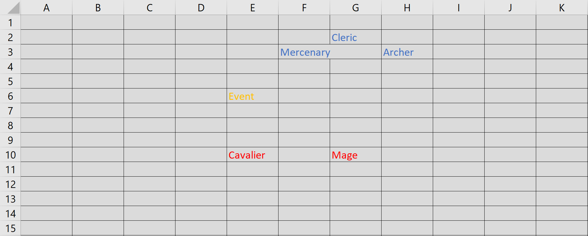588x236 pixels.
Task: Click the red Cavalier cell
Action: (252, 155)
